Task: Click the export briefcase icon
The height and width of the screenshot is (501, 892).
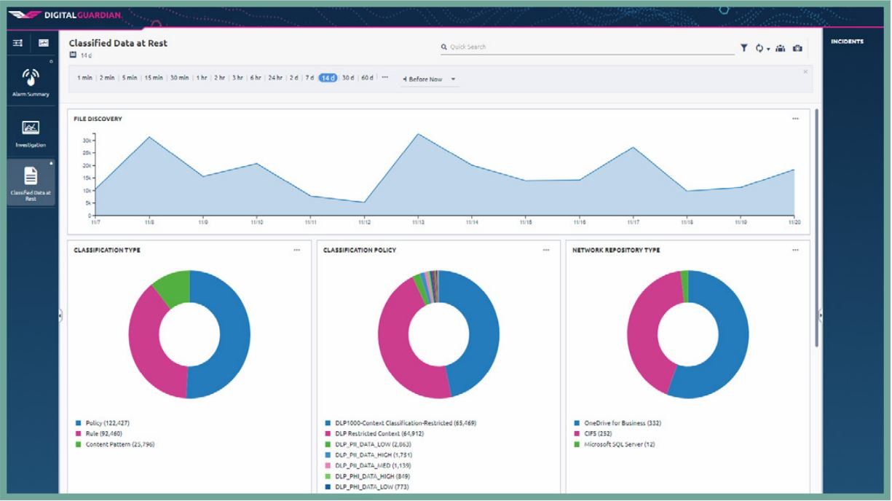Action: 780,47
